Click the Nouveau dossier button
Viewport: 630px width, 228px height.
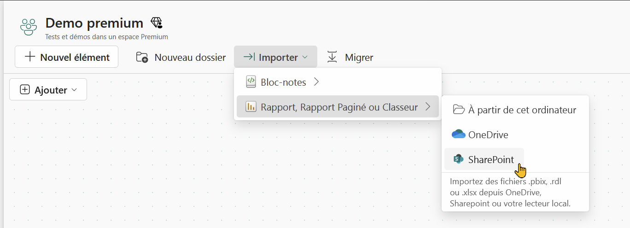tap(181, 57)
